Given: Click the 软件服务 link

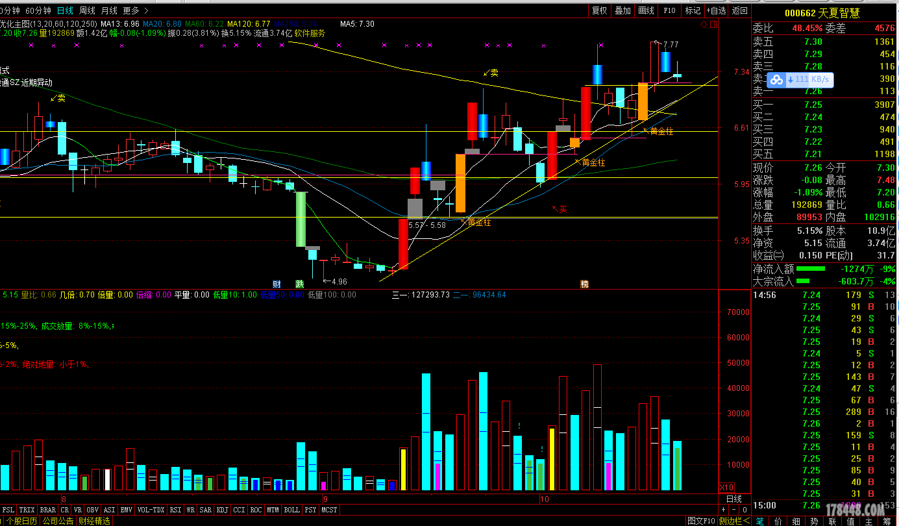Looking at the screenshot, I should (310, 33).
